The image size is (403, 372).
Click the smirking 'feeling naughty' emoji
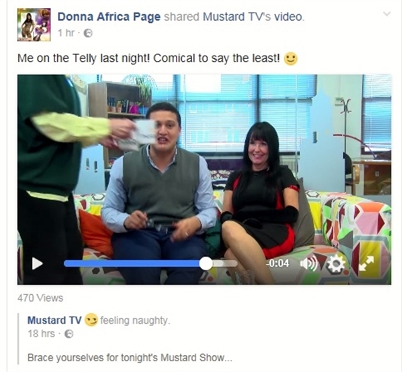[91, 320]
